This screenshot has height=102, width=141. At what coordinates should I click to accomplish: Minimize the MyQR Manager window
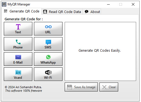tap(108, 4)
